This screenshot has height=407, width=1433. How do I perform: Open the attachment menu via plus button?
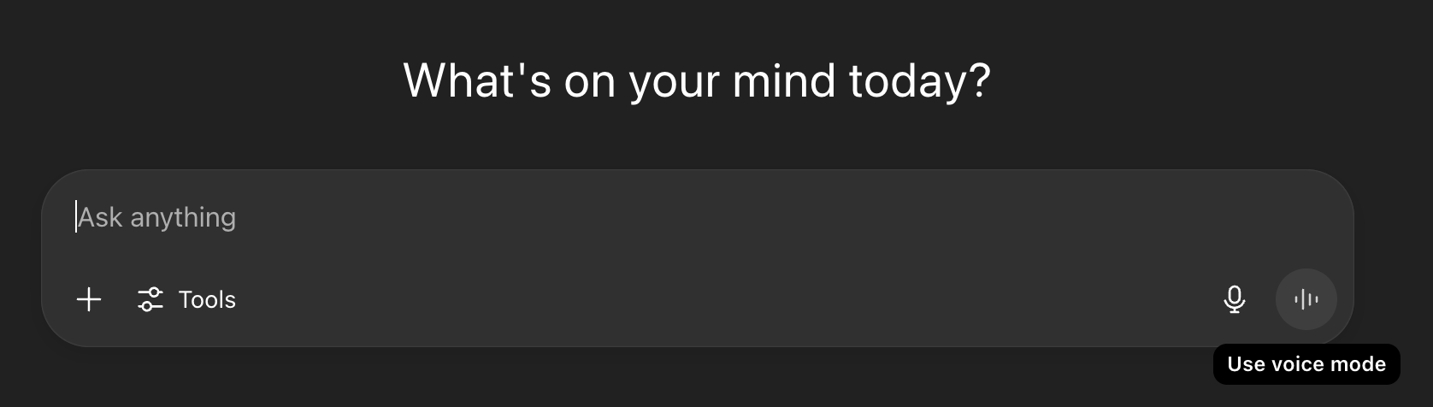[89, 299]
